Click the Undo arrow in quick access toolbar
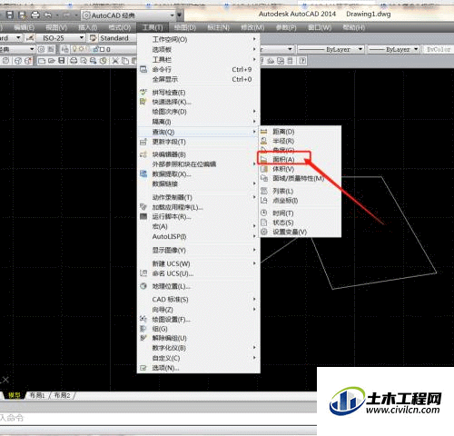Viewport: 454px width, 436px height. coord(48,15)
